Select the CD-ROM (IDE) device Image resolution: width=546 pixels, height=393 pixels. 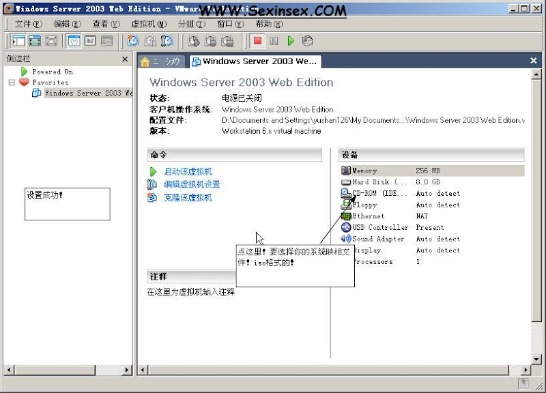click(379, 193)
